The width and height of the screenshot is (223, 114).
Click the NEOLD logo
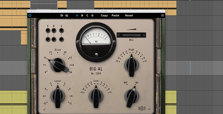[142, 108]
